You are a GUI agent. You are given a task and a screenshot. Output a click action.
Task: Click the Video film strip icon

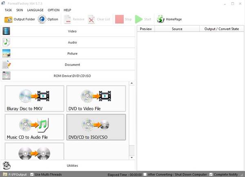click(x=6, y=31)
